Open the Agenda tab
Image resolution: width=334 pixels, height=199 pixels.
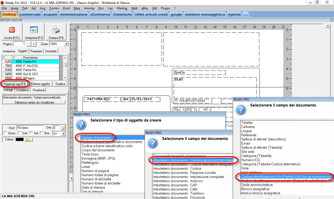pyautogui.click(x=234, y=14)
